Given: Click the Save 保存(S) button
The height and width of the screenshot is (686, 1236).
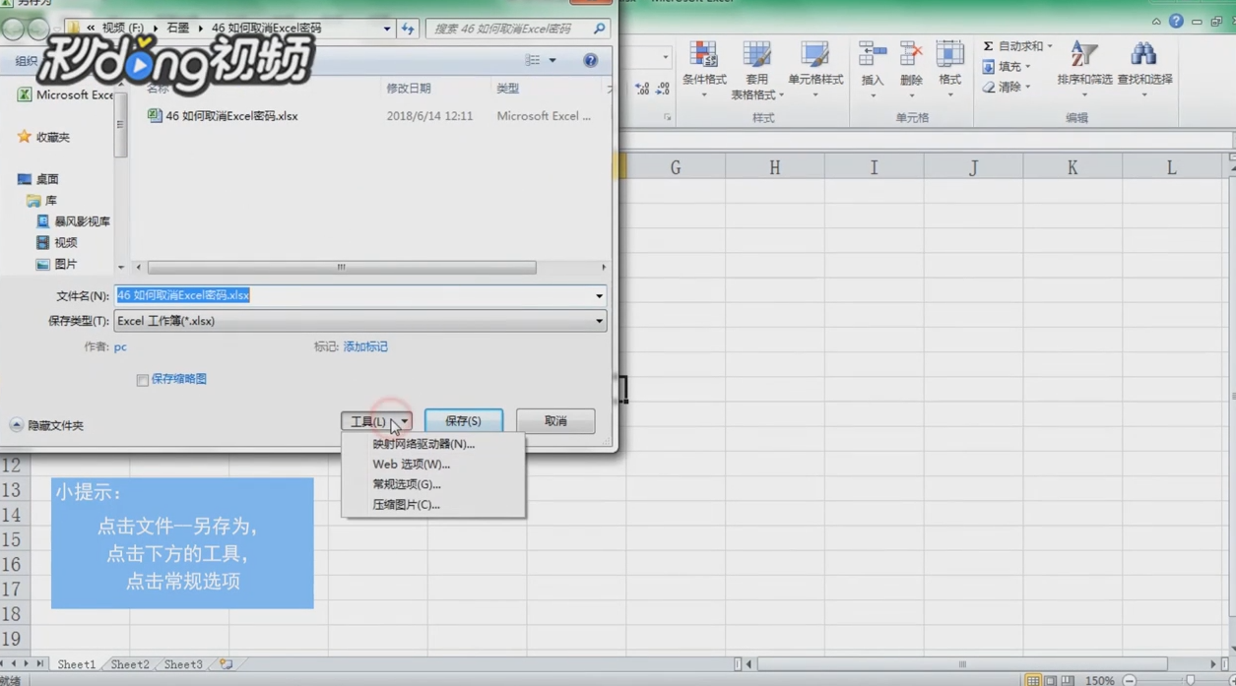Looking at the screenshot, I should click(x=464, y=421).
